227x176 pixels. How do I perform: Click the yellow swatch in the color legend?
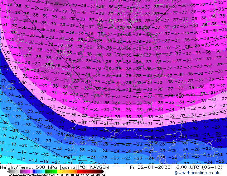click(x=58, y=171)
